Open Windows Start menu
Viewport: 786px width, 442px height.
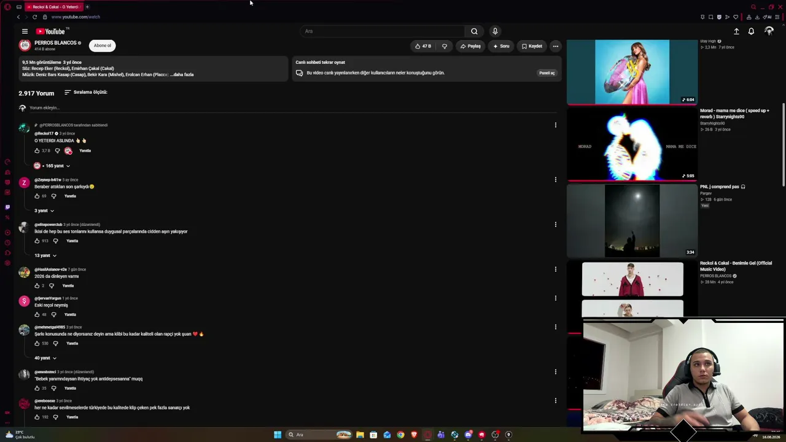click(278, 435)
